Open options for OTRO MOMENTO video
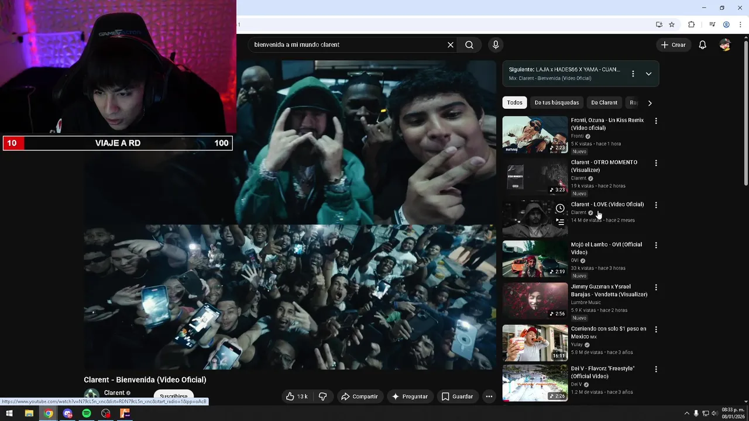 coord(656,163)
